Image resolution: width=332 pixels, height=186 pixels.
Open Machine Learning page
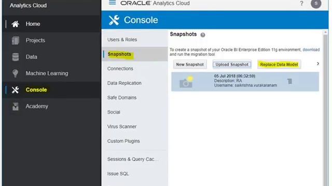[x=47, y=73]
